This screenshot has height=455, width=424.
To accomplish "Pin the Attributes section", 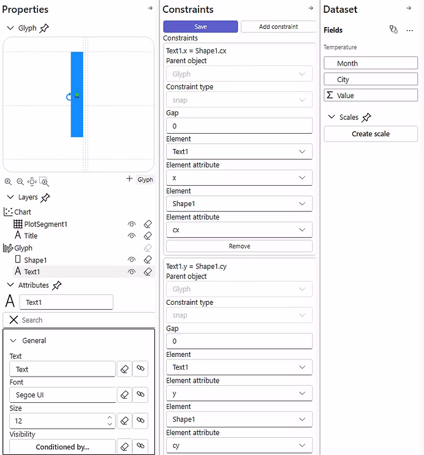I will click(57, 286).
